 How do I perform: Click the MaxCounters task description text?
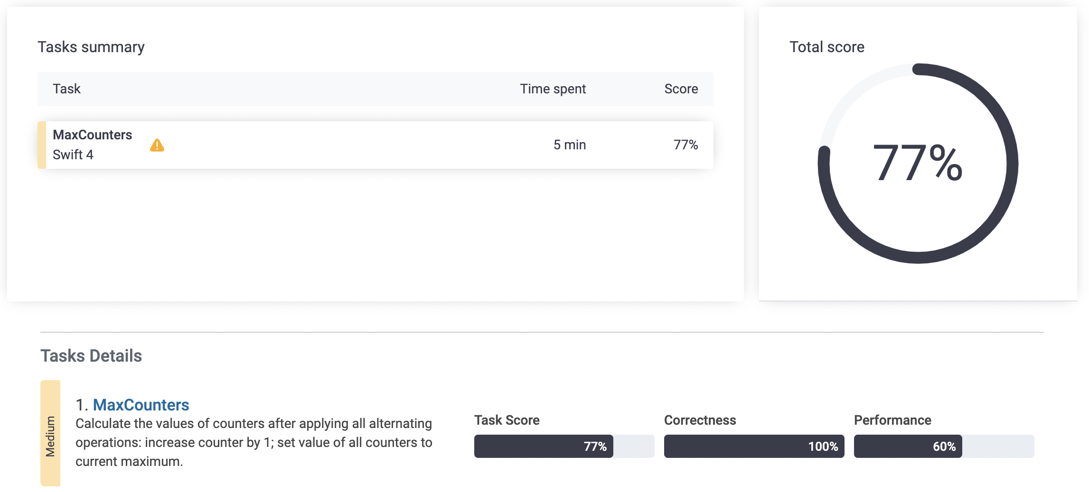pos(254,442)
